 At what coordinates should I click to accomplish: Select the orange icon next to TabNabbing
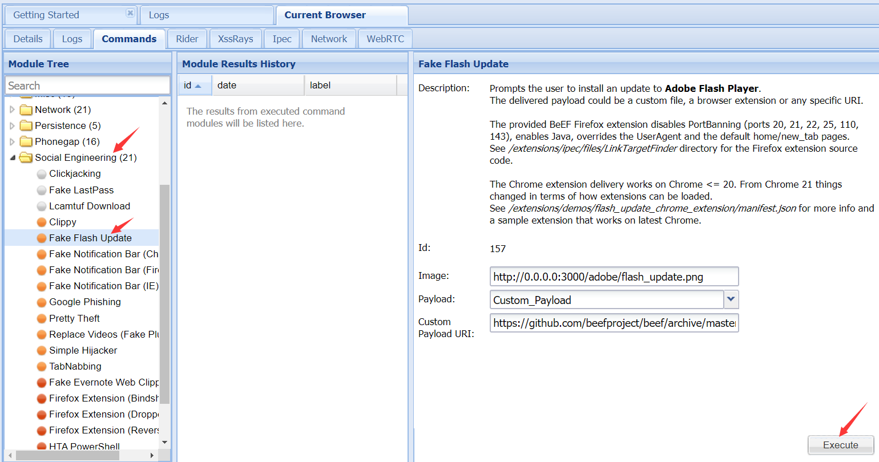tap(42, 366)
